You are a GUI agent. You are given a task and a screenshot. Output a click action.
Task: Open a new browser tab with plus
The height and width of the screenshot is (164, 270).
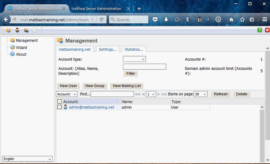pyautogui.click(x=139, y=8)
